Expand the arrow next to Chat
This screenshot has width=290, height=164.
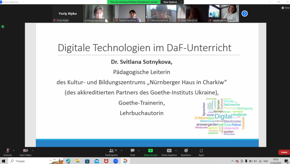coord(139,151)
